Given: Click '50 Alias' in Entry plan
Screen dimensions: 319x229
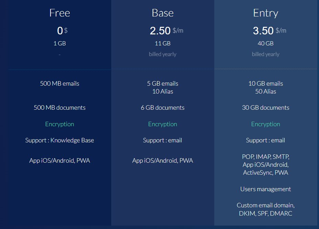Looking at the screenshot, I should (x=265, y=91).
